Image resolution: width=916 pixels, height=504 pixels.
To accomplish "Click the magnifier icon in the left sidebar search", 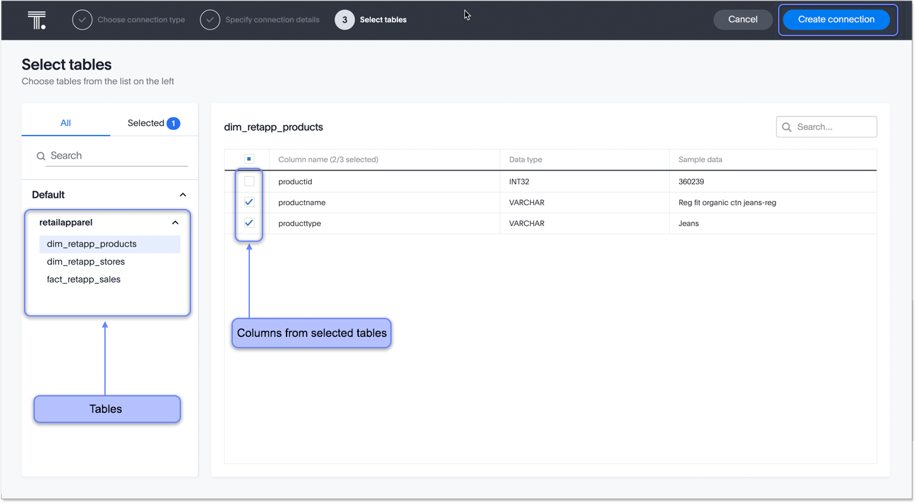I will [40, 156].
